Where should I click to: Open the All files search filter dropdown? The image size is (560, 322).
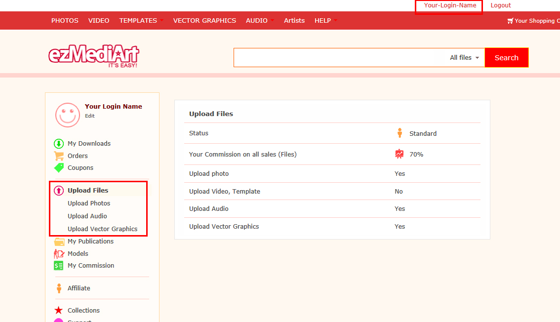click(x=464, y=58)
